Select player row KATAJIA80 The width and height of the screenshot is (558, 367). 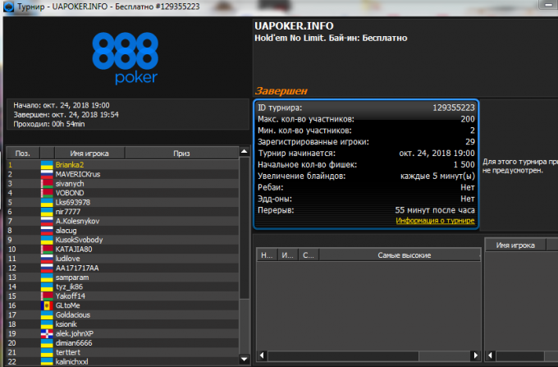pyautogui.click(x=122, y=249)
